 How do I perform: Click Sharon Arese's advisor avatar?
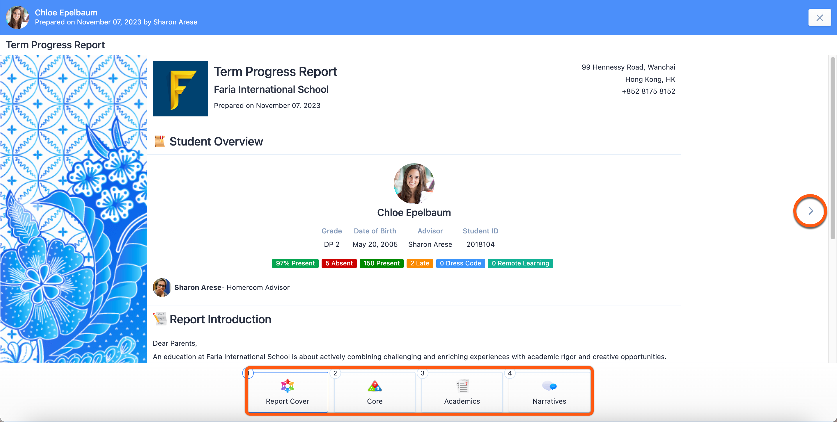click(162, 287)
